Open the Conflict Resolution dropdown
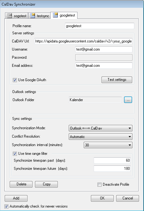Viewport: 144px width, 211px height. [x=101, y=137]
